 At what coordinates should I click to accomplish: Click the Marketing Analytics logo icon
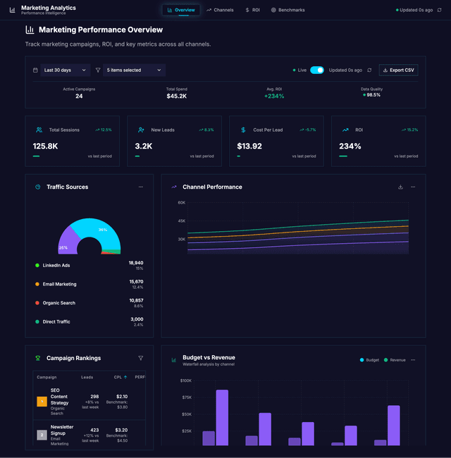13,10
